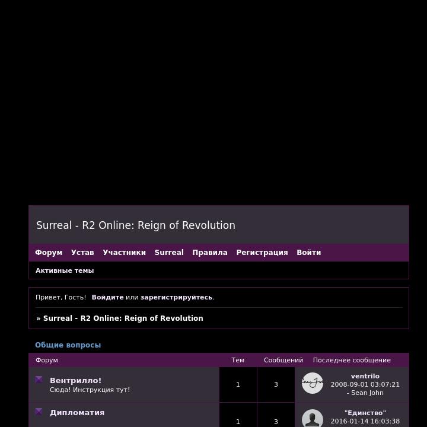This screenshot has height=427, width=427.
Task: Open the Surreal navigation link
Action: point(169,253)
